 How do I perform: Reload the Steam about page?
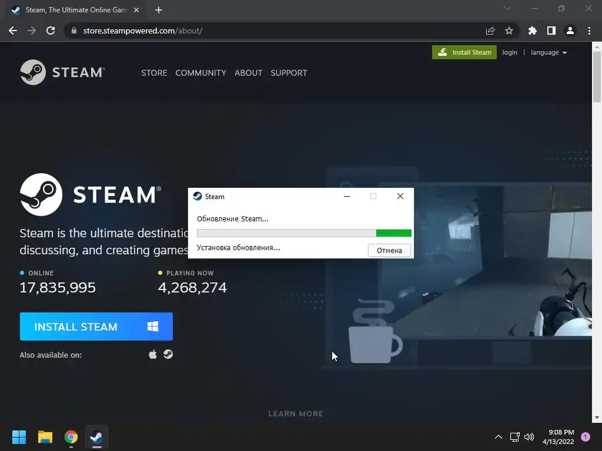click(51, 31)
